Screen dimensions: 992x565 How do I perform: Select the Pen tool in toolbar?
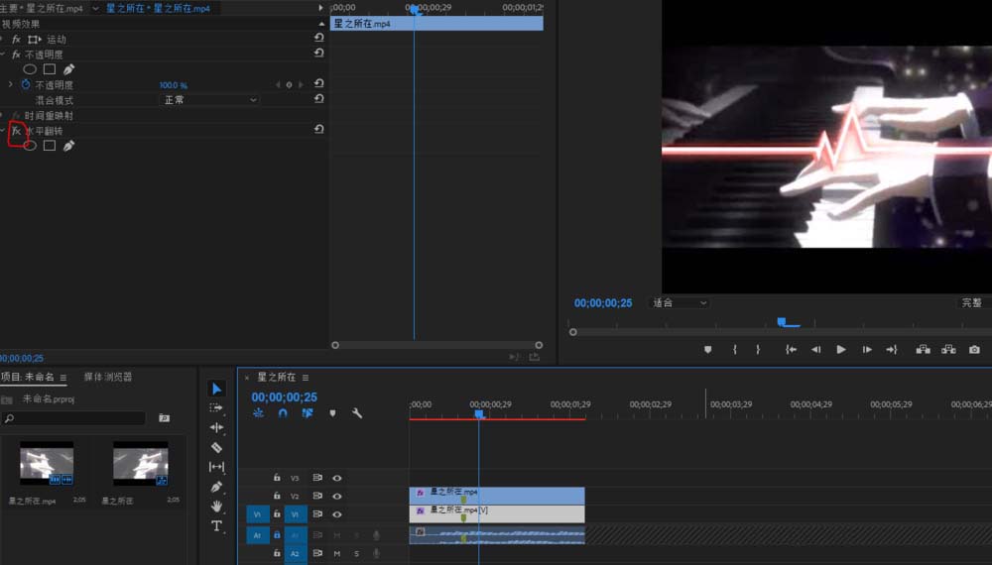216,487
